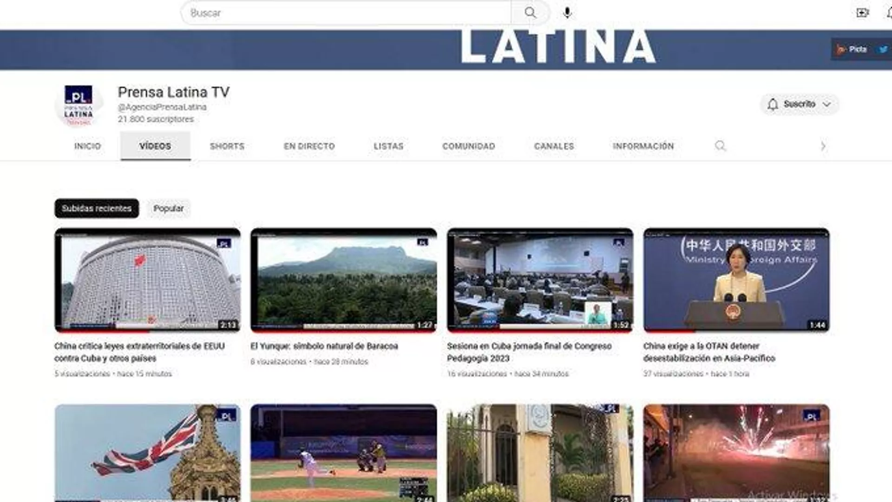Open the Congreso Pedagogía 2023 video thumbnail
This screenshot has height=502, width=892.
tap(540, 280)
